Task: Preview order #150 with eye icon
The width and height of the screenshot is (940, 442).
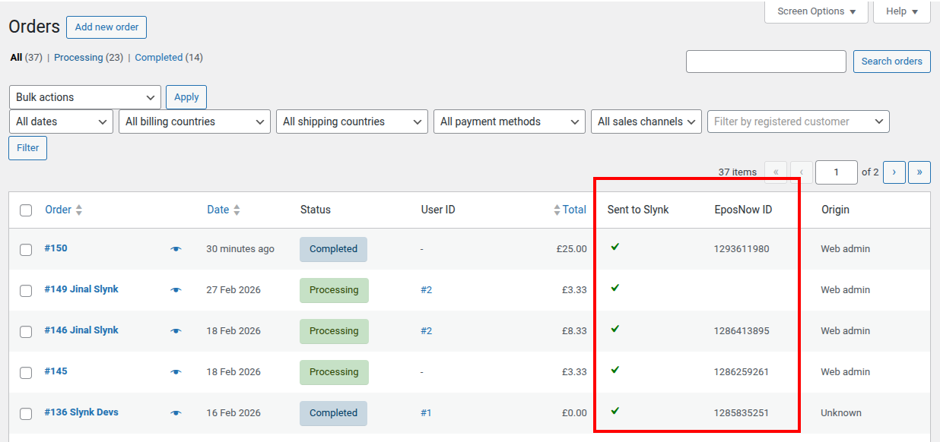Action: tap(176, 249)
